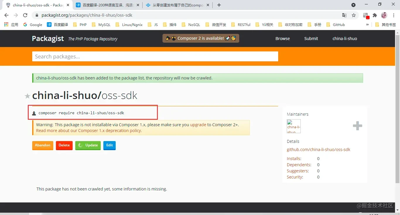This screenshot has width=400, height=215.
Task: Open a new browser tab
Action: pos(219,5)
